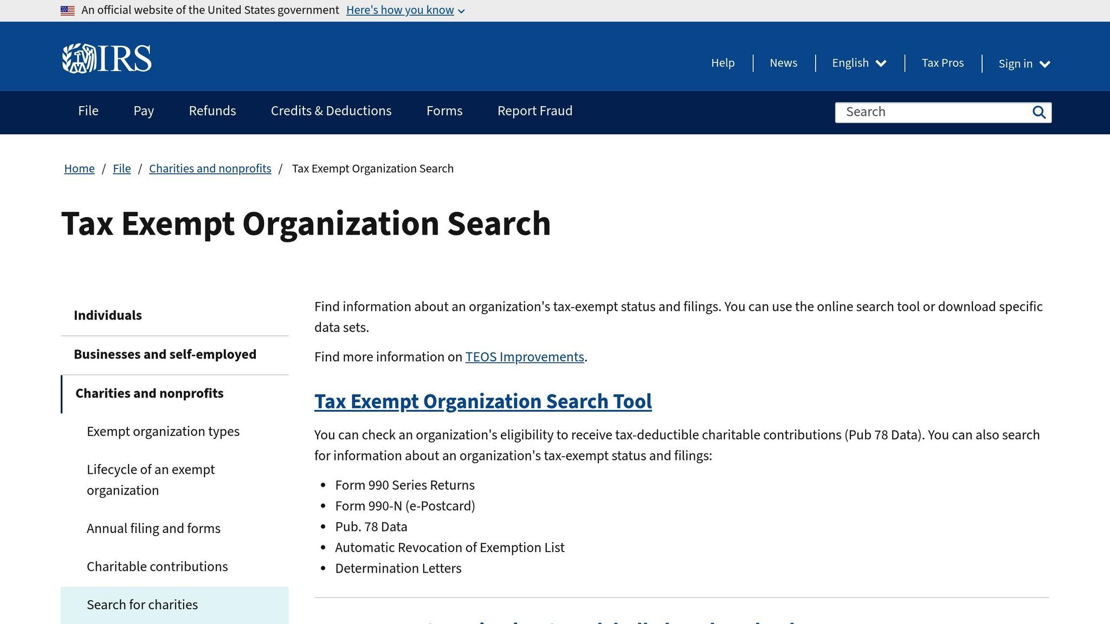Image resolution: width=1110 pixels, height=624 pixels.
Task: Open the Help page from the header
Action: [723, 63]
